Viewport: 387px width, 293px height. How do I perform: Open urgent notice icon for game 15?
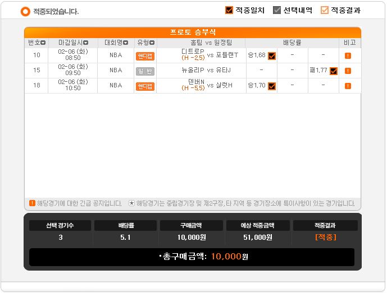348,71
